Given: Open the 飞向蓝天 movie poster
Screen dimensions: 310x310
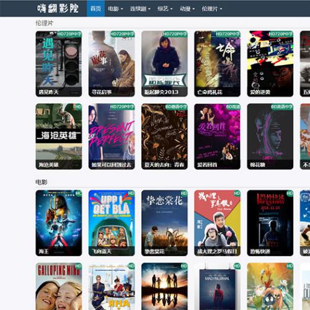Looking at the screenshot, I should pyautogui.click(x=112, y=223).
